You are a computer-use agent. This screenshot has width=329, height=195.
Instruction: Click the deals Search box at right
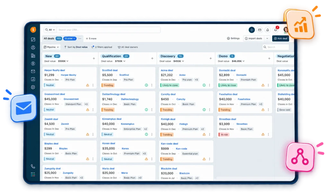click(x=276, y=47)
